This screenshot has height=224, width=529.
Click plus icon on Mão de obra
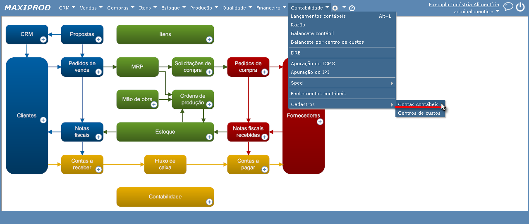(x=154, y=105)
